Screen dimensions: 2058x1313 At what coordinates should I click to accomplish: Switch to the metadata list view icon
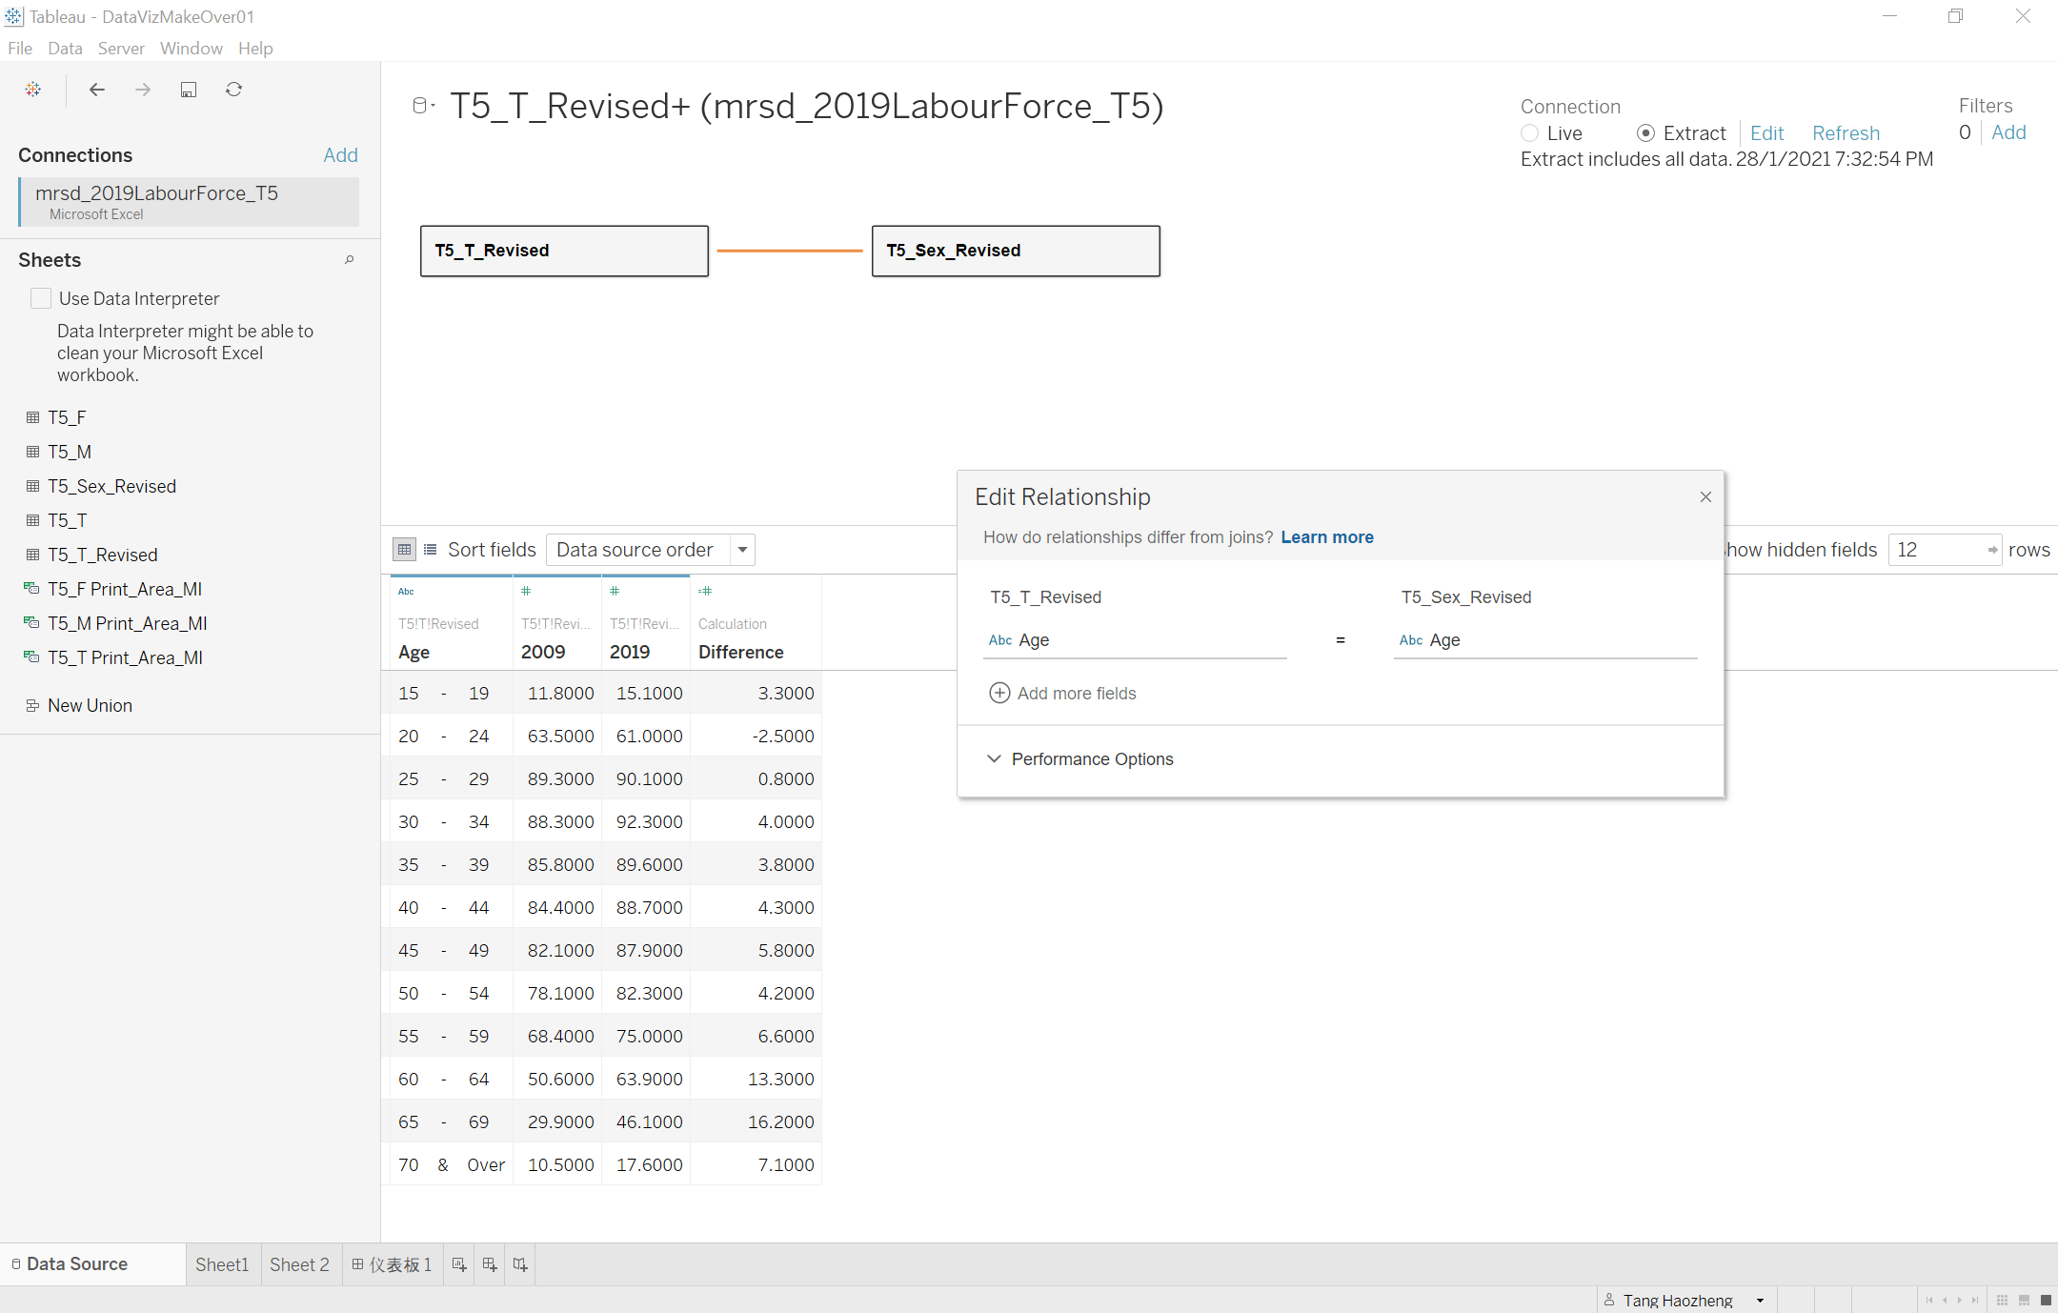(431, 550)
